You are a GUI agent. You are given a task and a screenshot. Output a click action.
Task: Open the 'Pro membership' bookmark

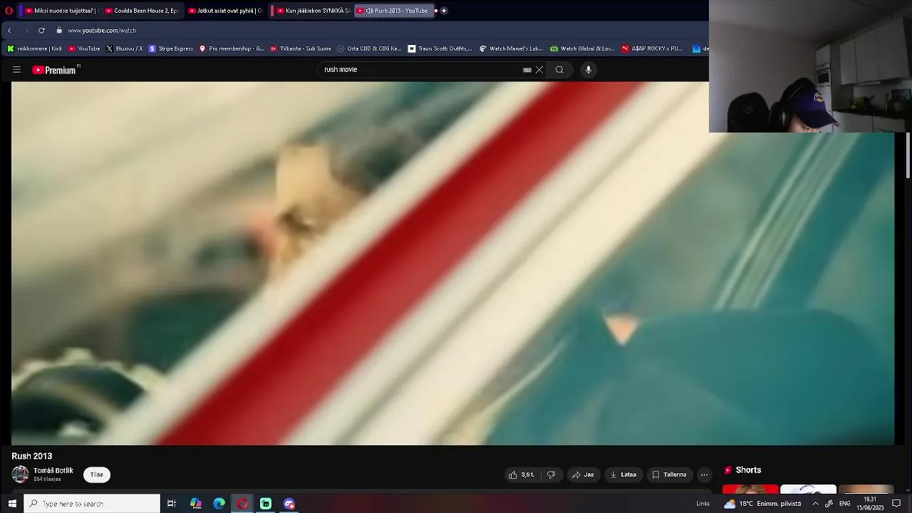click(232, 48)
